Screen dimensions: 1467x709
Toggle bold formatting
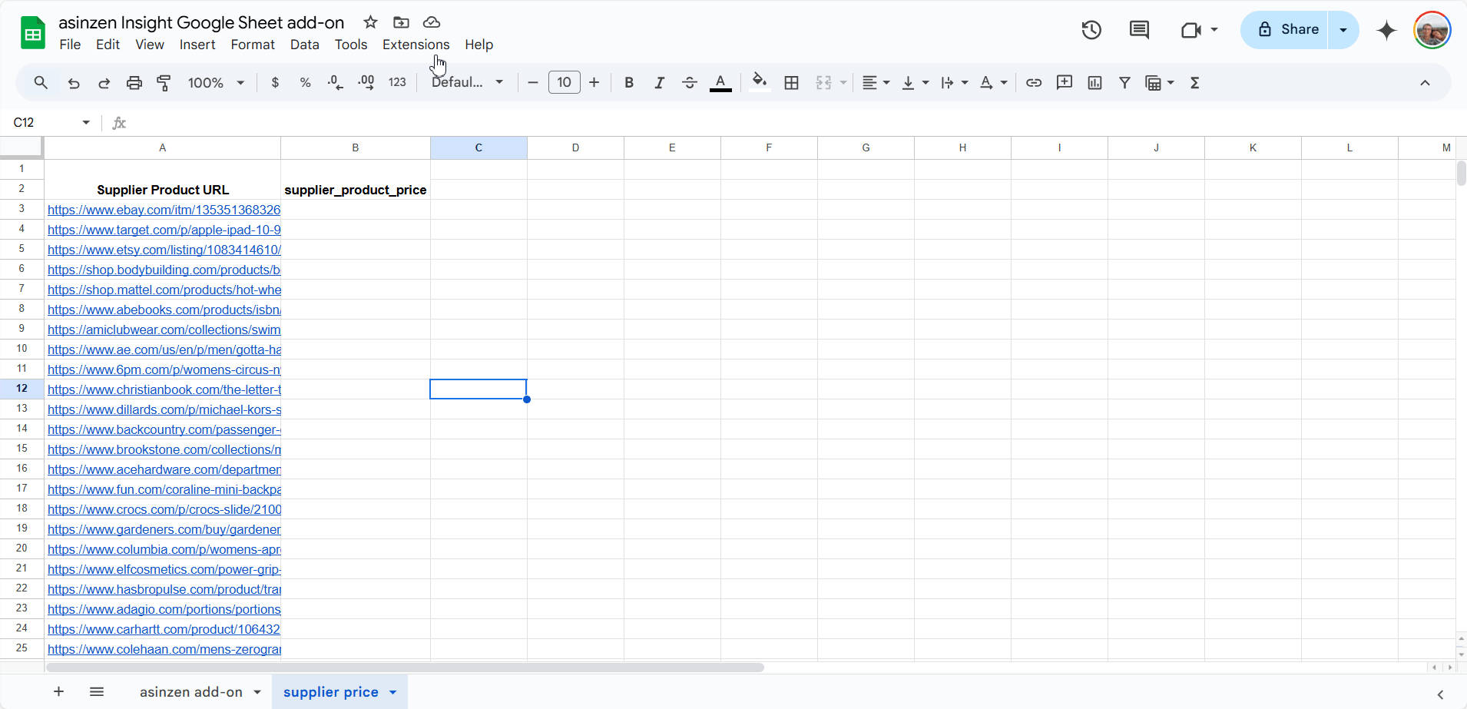click(629, 83)
